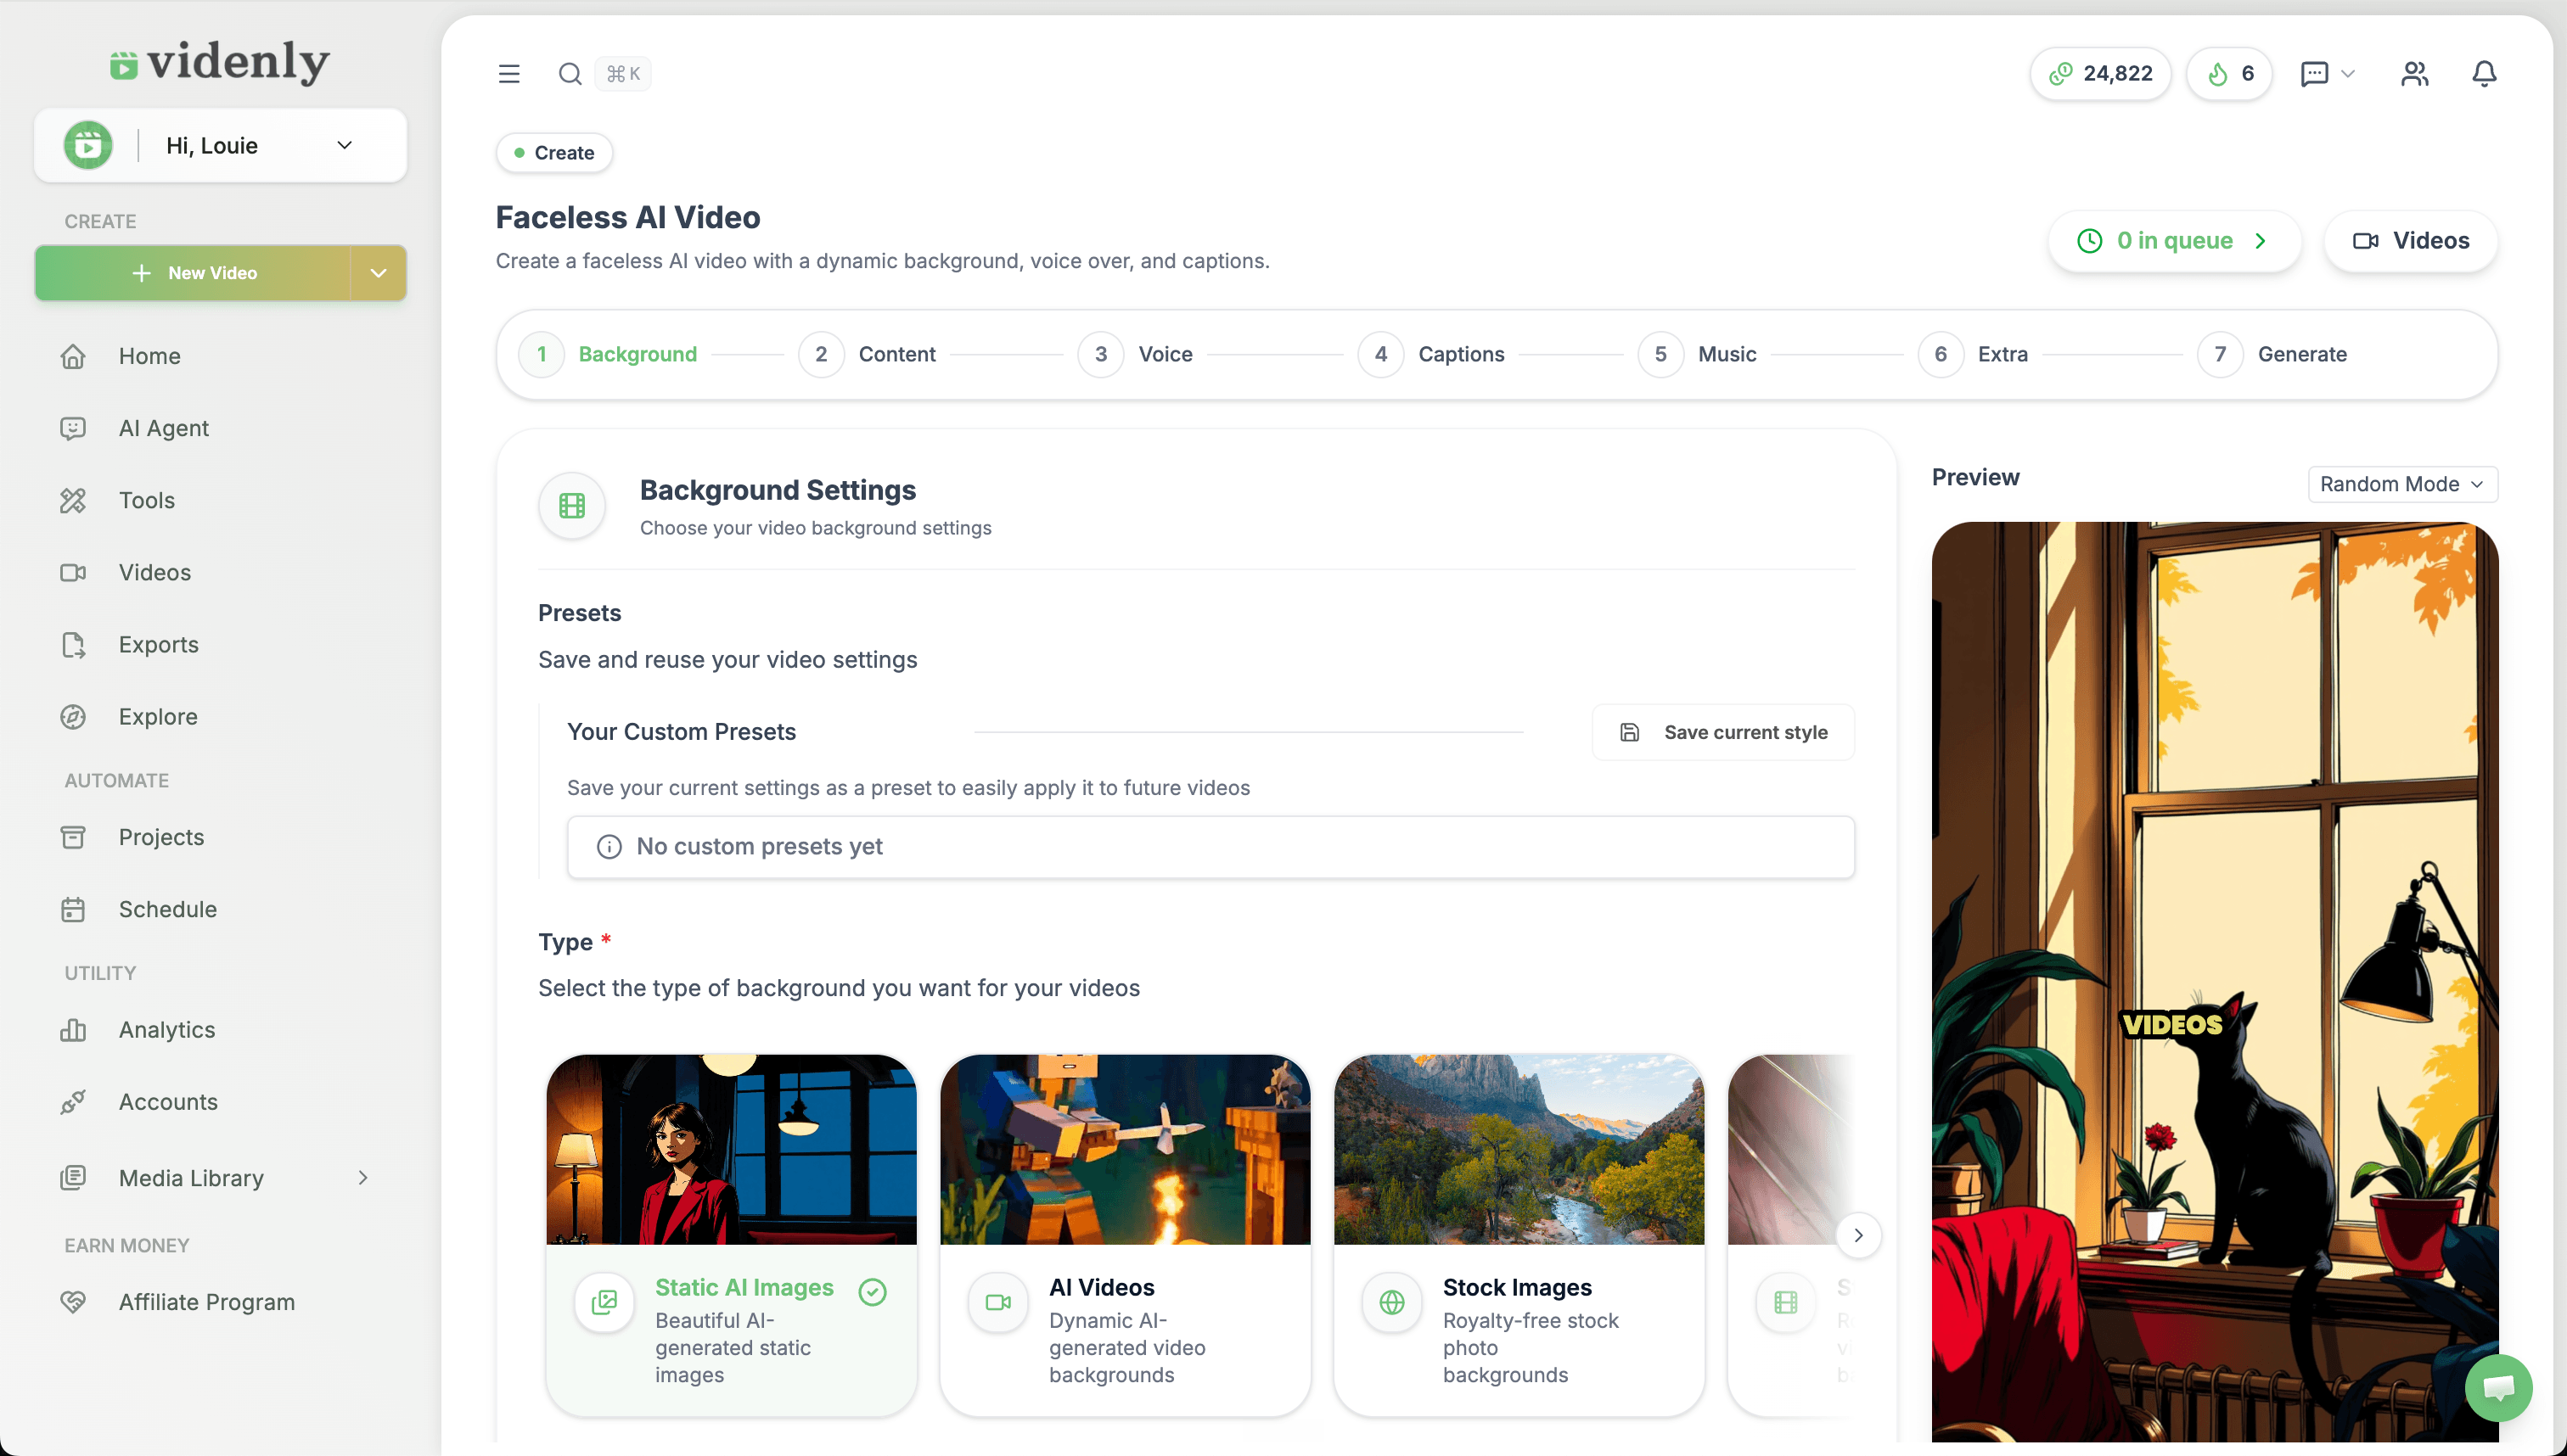The image size is (2567, 1456).
Task: Click the Videos camera icon in sidebar
Action: pos(73,572)
